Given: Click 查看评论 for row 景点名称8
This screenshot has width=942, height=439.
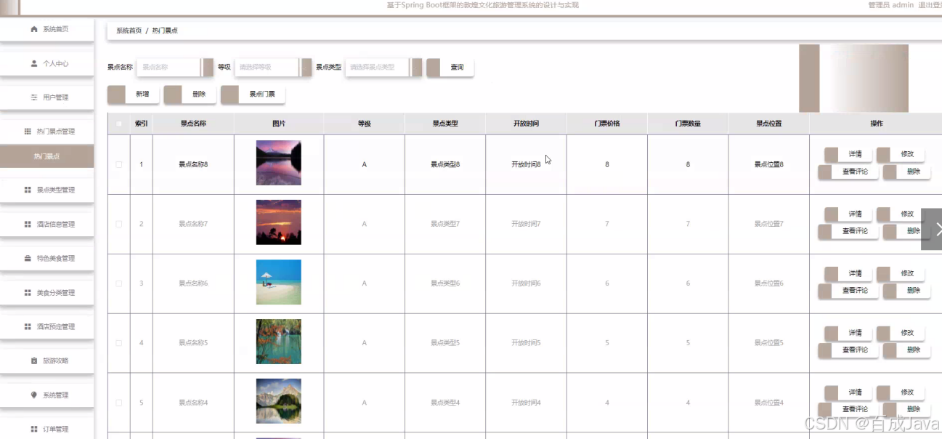Looking at the screenshot, I should pos(848,172).
